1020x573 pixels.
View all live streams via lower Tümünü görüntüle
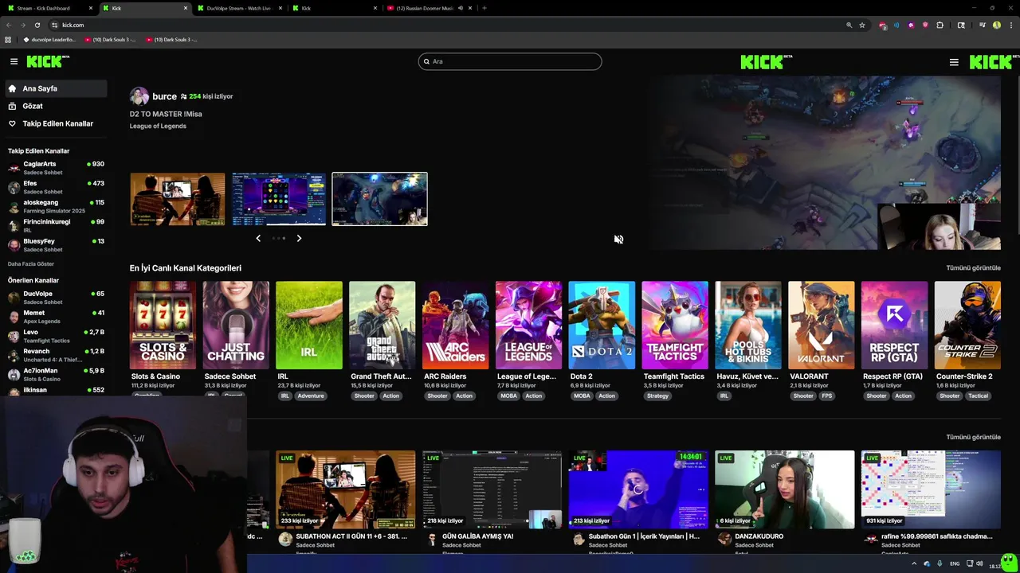tap(973, 437)
